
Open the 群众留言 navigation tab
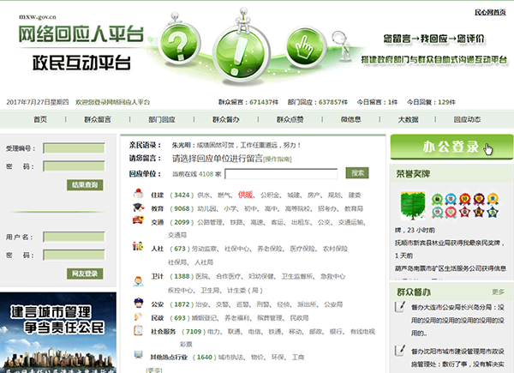click(x=97, y=120)
